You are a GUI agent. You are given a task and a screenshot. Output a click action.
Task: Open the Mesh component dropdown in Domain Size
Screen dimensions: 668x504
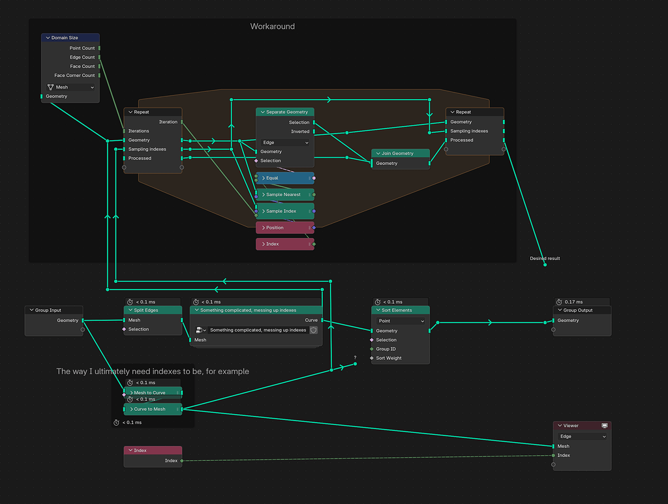(x=70, y=87)
